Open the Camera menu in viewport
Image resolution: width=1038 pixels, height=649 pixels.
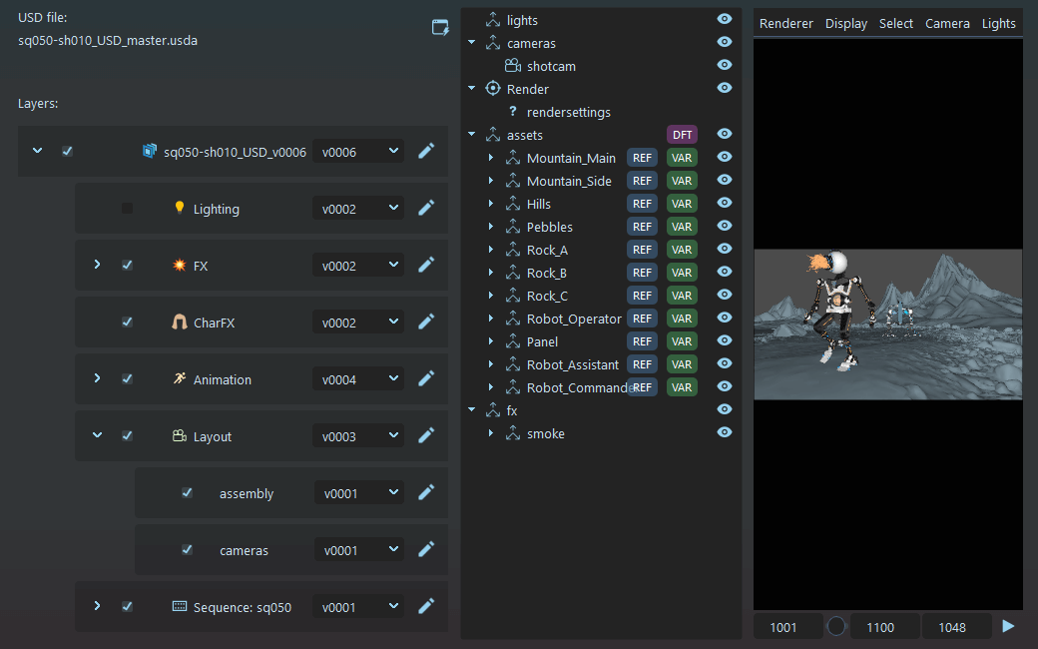946,23
